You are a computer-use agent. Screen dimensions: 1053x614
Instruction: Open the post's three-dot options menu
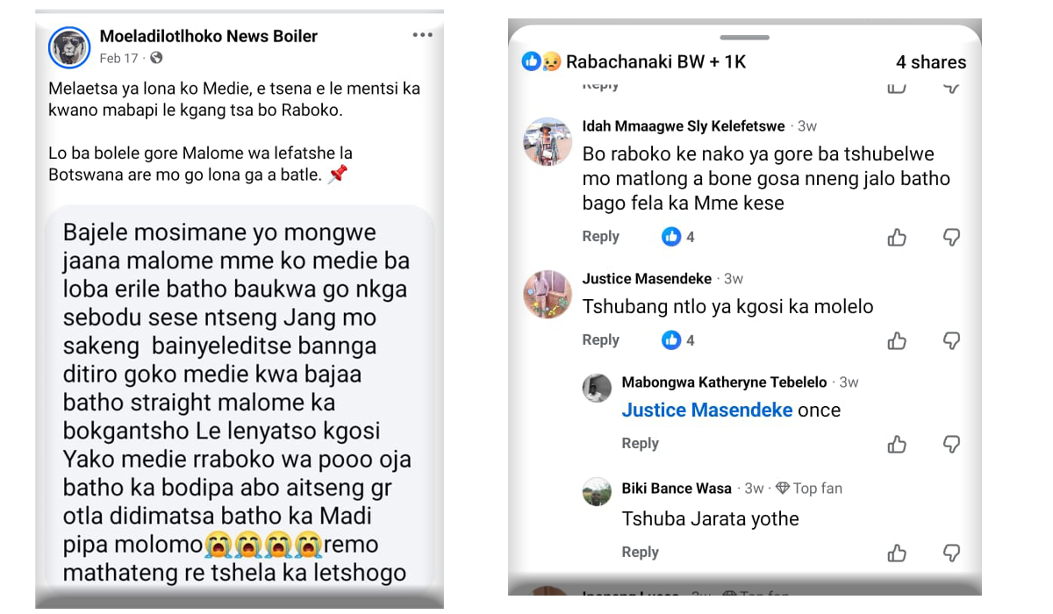[x=422, y=35]
